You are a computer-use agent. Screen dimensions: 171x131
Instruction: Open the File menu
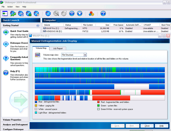coord(3,7)
